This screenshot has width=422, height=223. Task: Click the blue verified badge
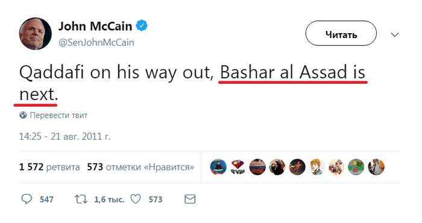click(x=142, y=26)
